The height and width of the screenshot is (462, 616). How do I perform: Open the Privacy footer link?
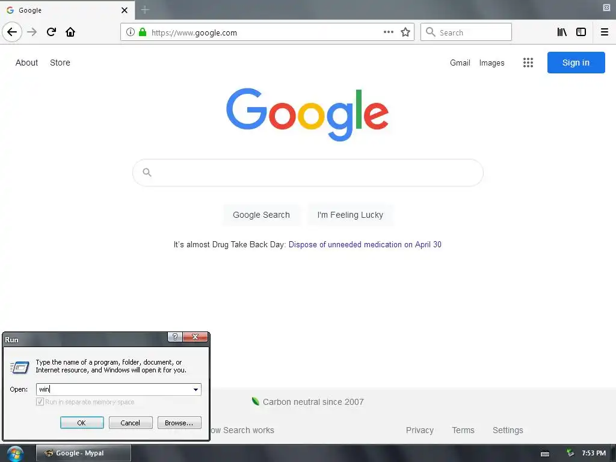419,430
